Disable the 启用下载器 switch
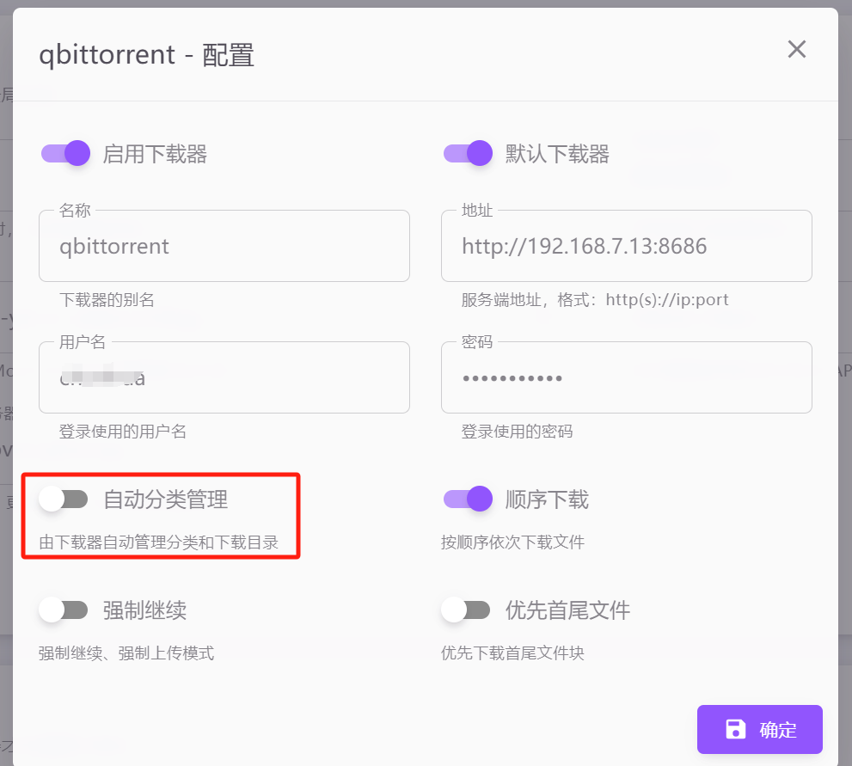The height and width of the screenshot is (766, 852). [x=65, y=154]
